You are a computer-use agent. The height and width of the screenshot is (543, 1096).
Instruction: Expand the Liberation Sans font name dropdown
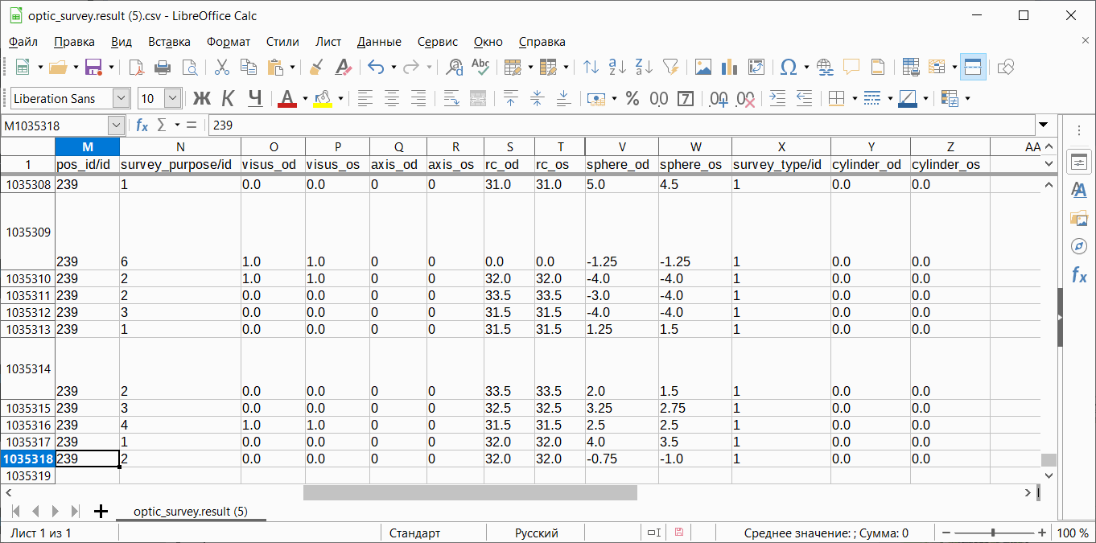(x=121, y=98)
